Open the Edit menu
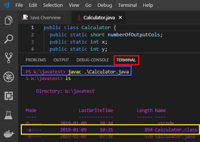 click(33, 5)
